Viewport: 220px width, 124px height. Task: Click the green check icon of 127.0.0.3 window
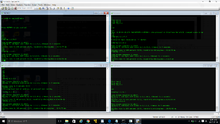(x=2, y=66)
